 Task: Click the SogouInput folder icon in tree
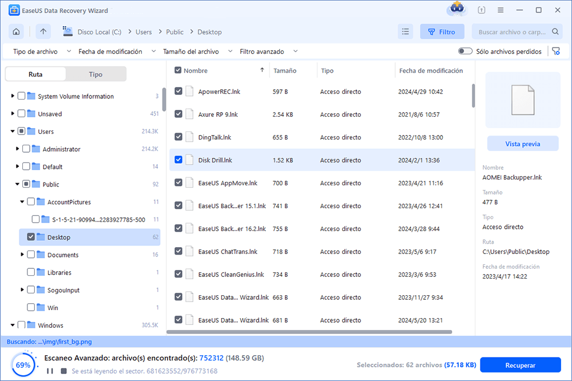click(41, 290)
